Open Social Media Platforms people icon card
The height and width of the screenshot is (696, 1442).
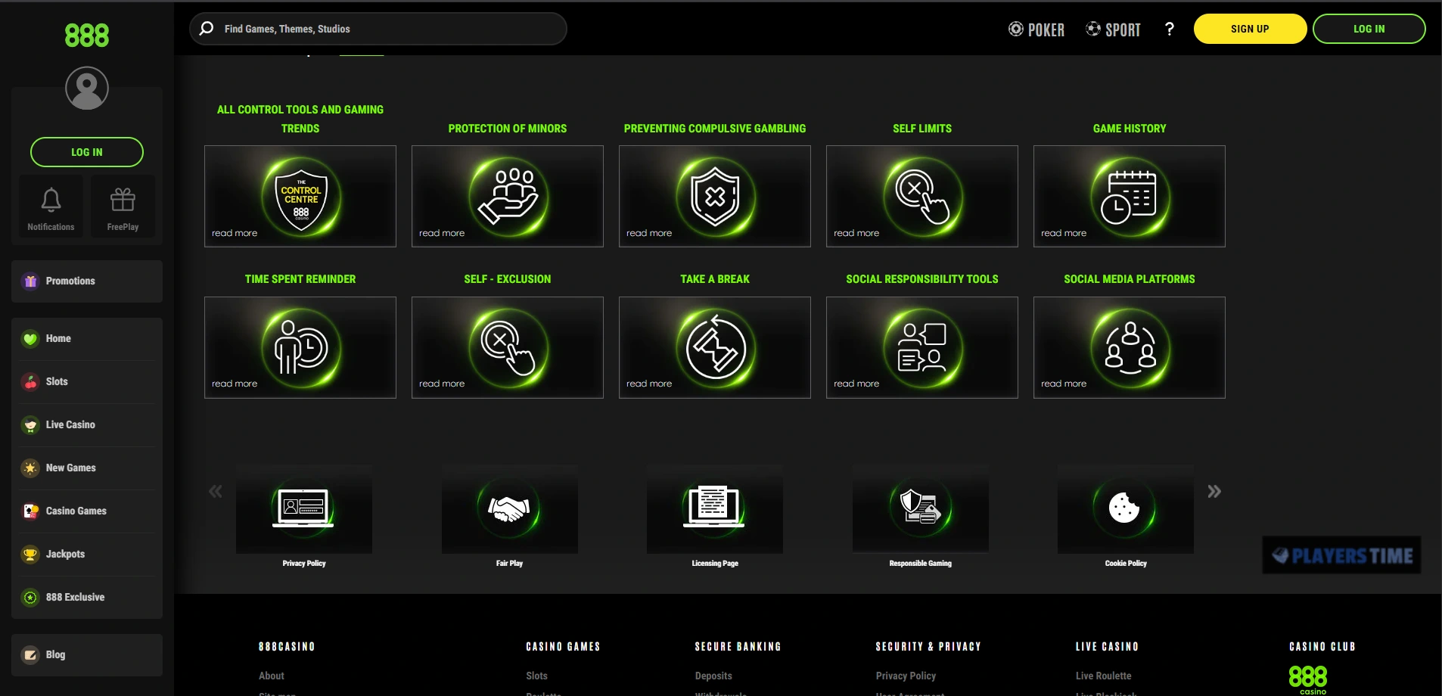tap(1130, 347)
